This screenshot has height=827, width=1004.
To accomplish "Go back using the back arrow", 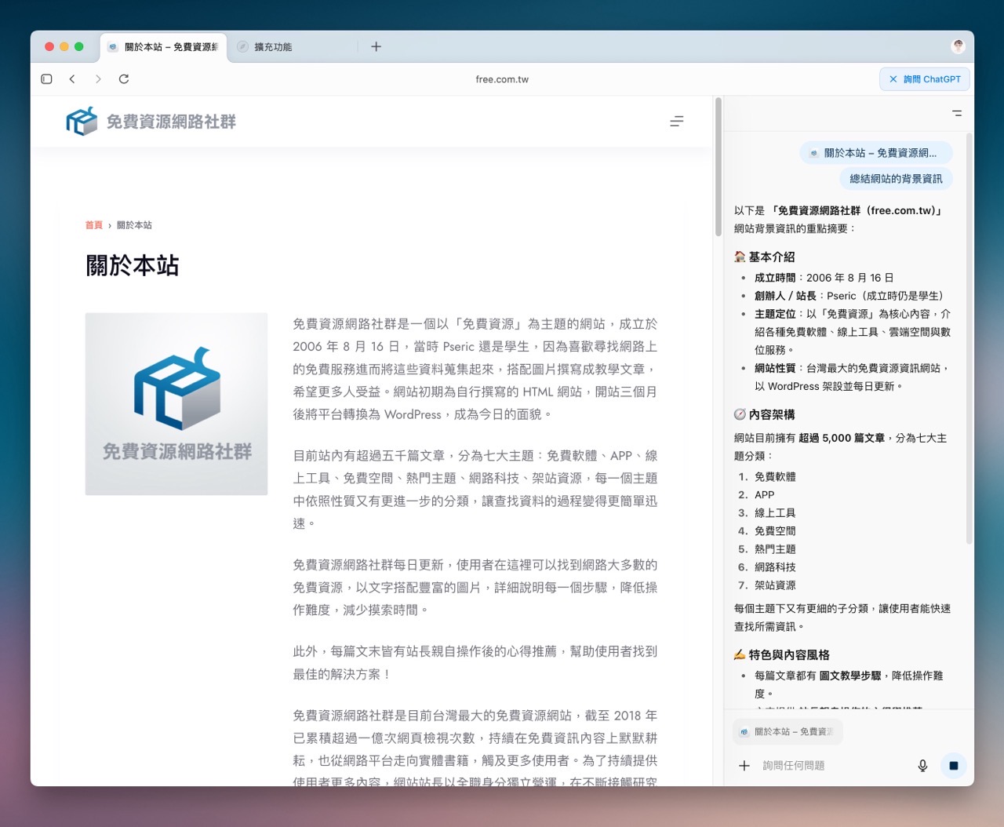I will click(x=72, y=79).
